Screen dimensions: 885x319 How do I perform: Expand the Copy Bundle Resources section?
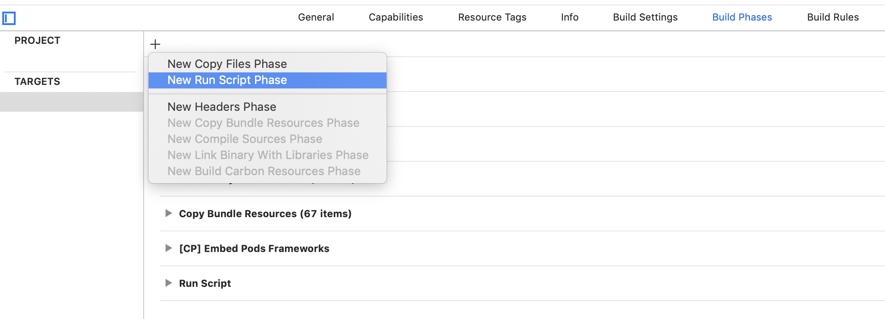tap(169, 213)
